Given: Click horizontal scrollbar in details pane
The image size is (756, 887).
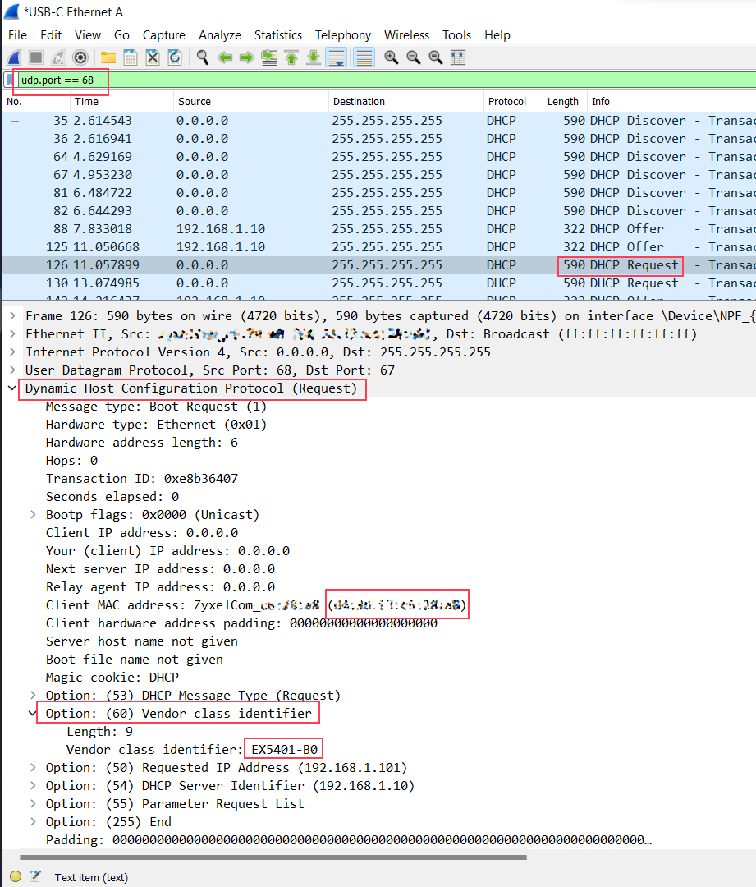Looking at the screenshot, I should tap(273, 857).
